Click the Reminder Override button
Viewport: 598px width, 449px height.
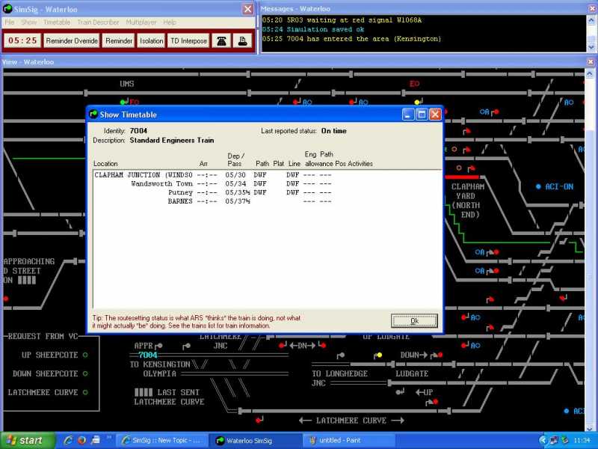point(72,41)
